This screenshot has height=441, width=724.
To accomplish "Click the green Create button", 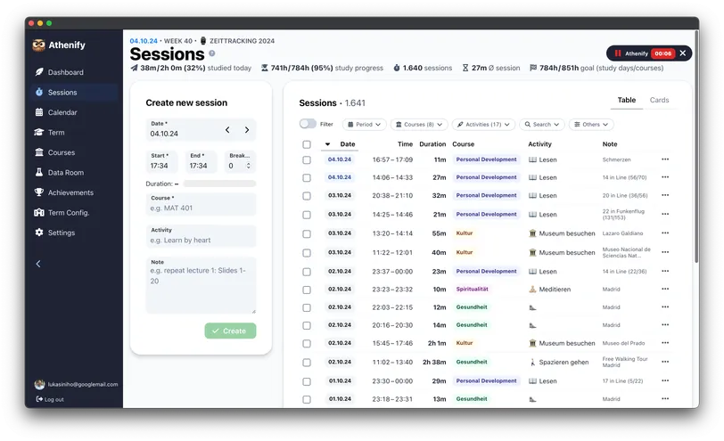I will (230, 331).
